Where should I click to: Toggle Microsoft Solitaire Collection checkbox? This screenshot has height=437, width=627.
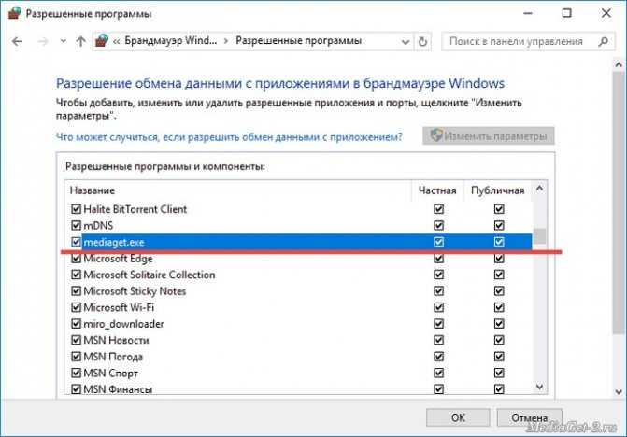[76, 275]
